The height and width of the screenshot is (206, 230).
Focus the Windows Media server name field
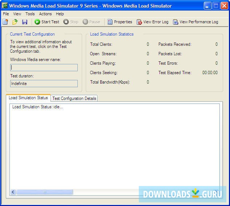(44, 68)
